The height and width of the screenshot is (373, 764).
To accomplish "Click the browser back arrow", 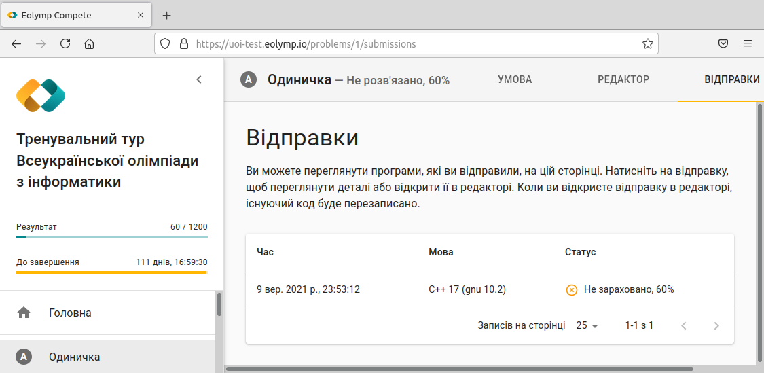I will 16,44.
